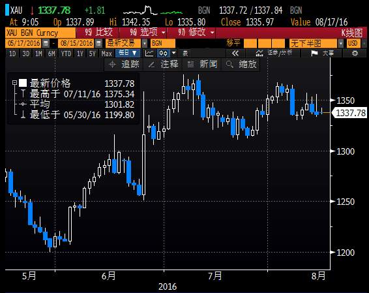Click the 移平 moving average label

tap(233, 43)
